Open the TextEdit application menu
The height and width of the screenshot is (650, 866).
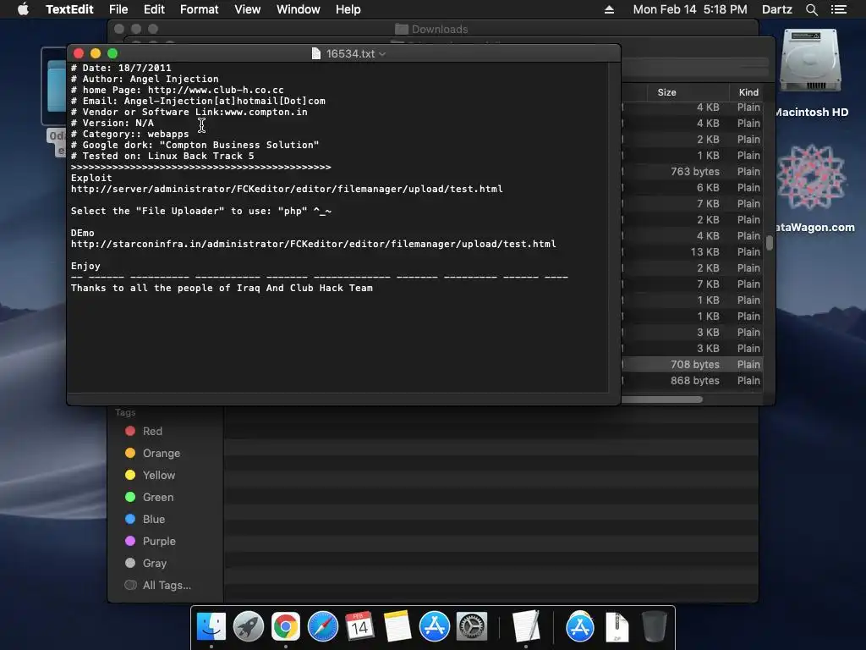(x=69, y=9)
